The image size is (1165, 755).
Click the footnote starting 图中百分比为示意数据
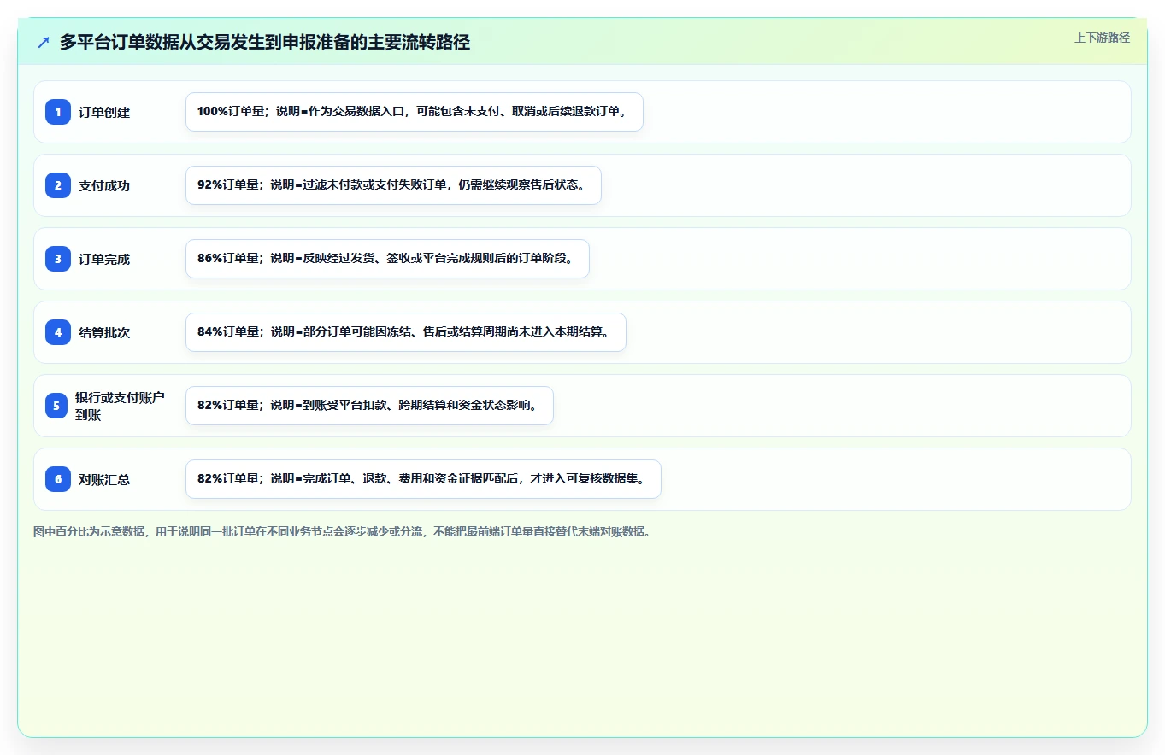click(x=342, y=531)
